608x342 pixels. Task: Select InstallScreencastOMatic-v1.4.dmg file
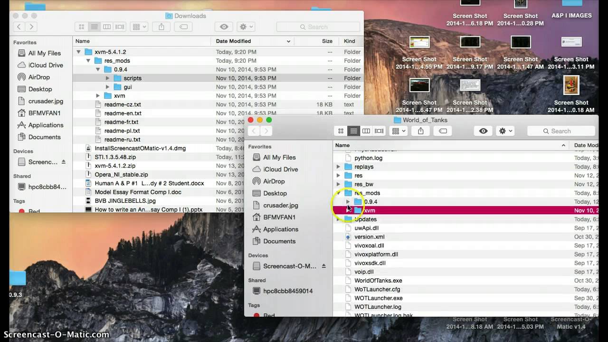click(x=140, y=148)
